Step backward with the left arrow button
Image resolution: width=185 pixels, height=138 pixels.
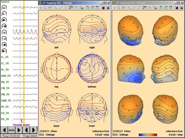click(x=4, y=130)
